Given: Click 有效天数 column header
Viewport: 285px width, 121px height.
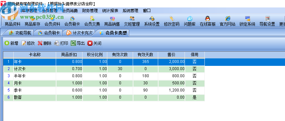Looking at the screenshot, I should pyautogui.click(x=145, y=55).
